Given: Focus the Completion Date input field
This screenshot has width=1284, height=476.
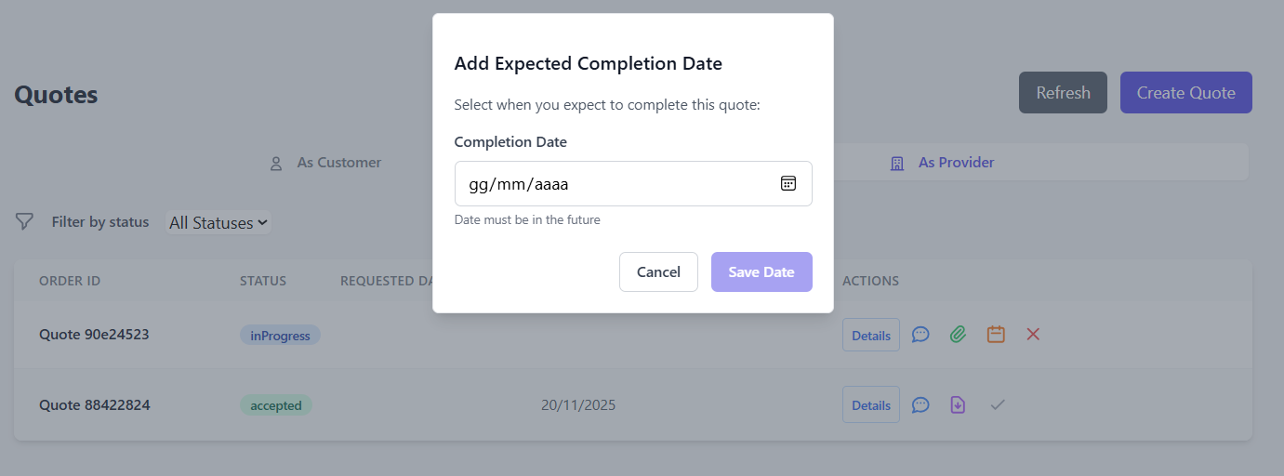Looking at the screenshot, I should point(614,184).
